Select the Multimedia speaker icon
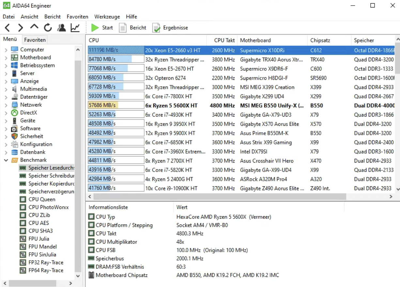The image size is (400, 287). point(15,89)
